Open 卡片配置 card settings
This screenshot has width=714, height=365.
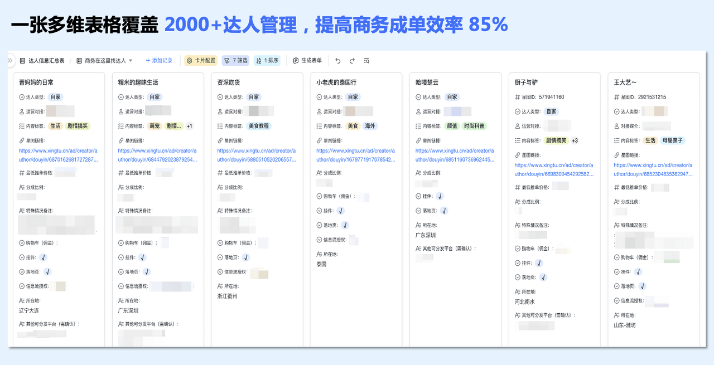[201, 61]
